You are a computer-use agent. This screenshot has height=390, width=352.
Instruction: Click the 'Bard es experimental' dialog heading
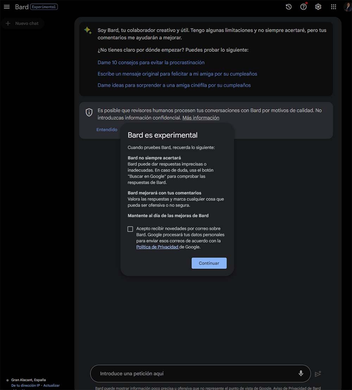click(x=162, y=135)
